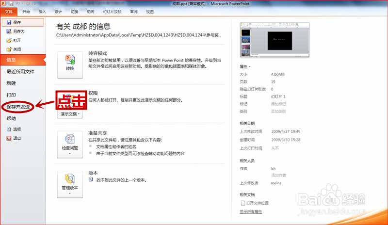Screen dimensions: 388x225
Task: Select the 信息 sidebar item
Action: [x=23, y=60]
